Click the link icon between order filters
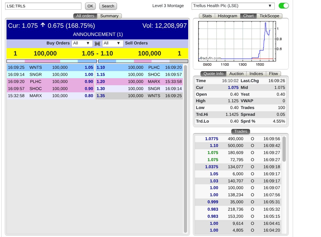The width and height of the screenshot is (321, 237). [97, 44]
